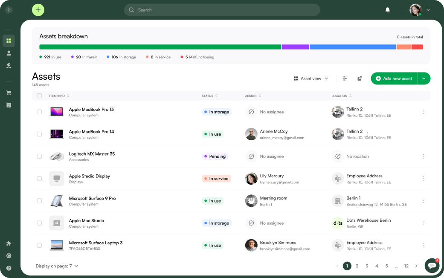Image resolution: width=444 pixels, height=278 pixels.
Task: Check the Microsoft Surface 9 Pro checkbox
Action: pos(39,201)
